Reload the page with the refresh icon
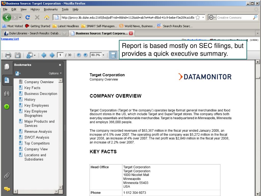Screen dimensions: 261x196 click(28, 17)
